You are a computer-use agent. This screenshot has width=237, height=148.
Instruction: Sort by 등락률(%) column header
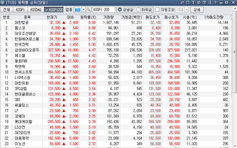[88, 17]
